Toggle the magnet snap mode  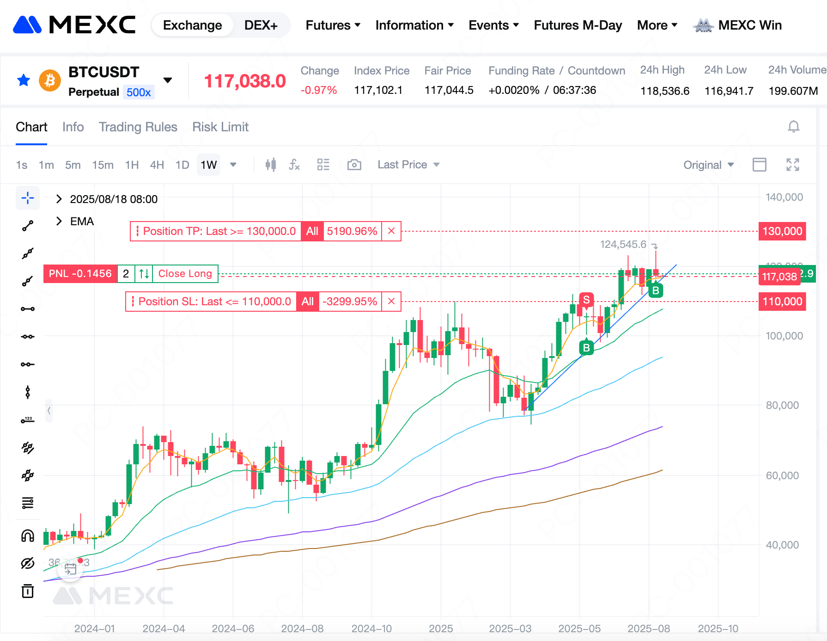[x=28, y=536]
